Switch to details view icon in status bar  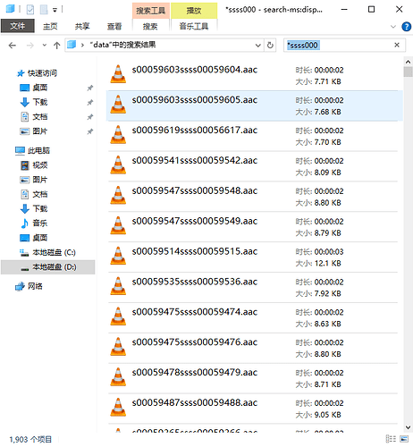[x=391, y=439]
